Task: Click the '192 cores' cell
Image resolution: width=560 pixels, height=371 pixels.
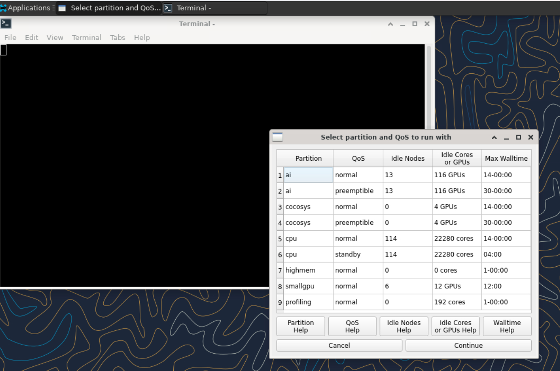Action: [x=457, y=302]
